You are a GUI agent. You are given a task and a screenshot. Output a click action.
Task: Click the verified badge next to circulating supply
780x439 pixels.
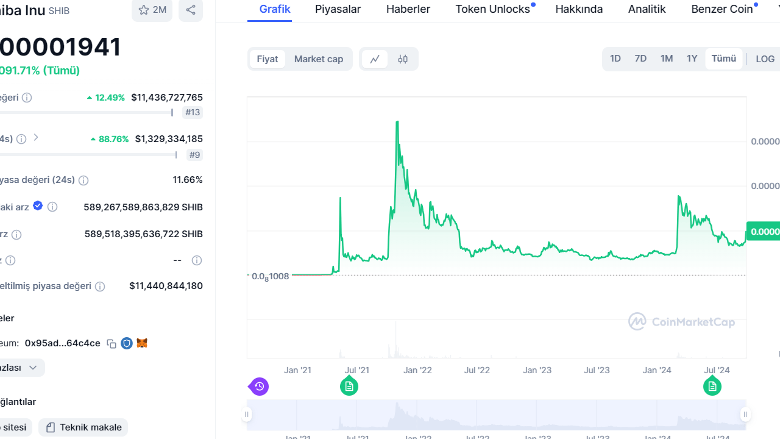coord(38,206)
